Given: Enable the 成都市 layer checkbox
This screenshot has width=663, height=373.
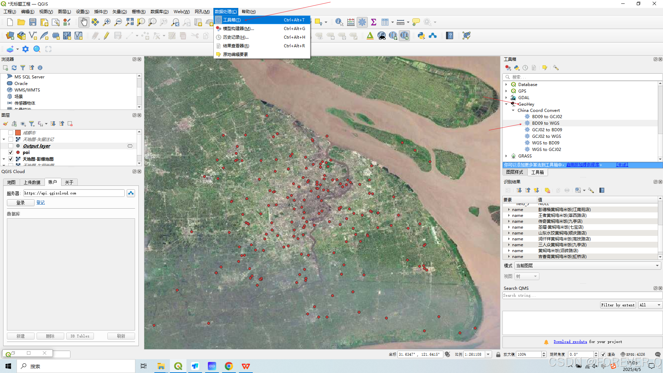Looking at the screenshot, I should pyautogui.click(x=11, y=133).
